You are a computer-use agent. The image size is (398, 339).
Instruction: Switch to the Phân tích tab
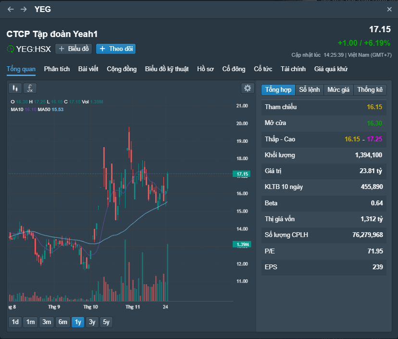coord(57,69)
